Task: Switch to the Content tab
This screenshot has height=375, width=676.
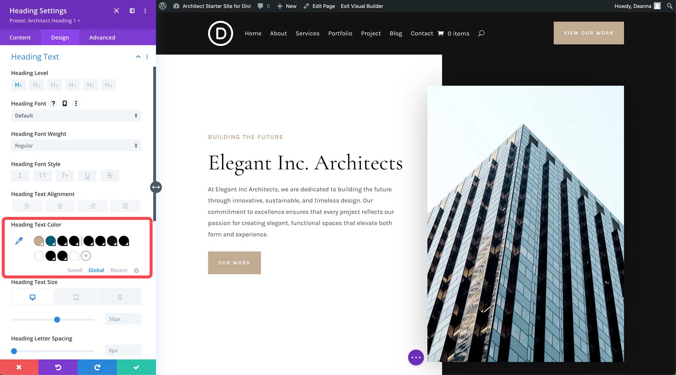Action: click(x=20, y=37)
